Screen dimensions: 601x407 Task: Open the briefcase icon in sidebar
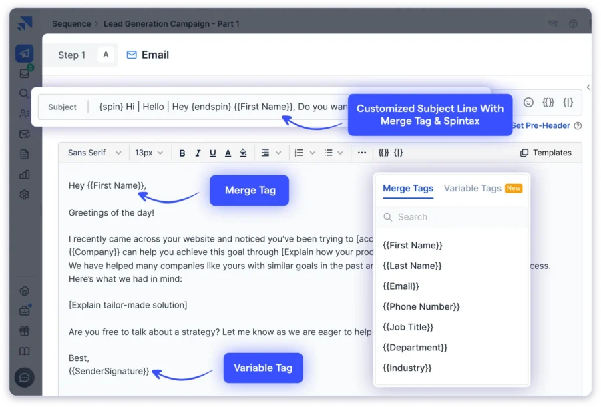pos(24,310)
